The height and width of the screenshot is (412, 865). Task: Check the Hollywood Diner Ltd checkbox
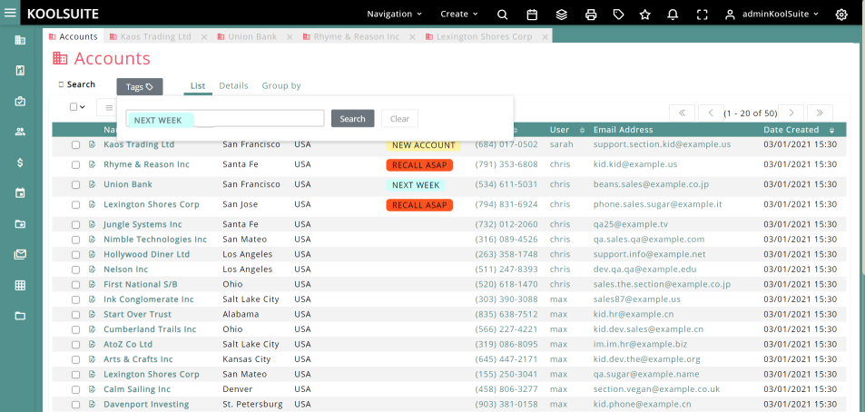[75, 255]
